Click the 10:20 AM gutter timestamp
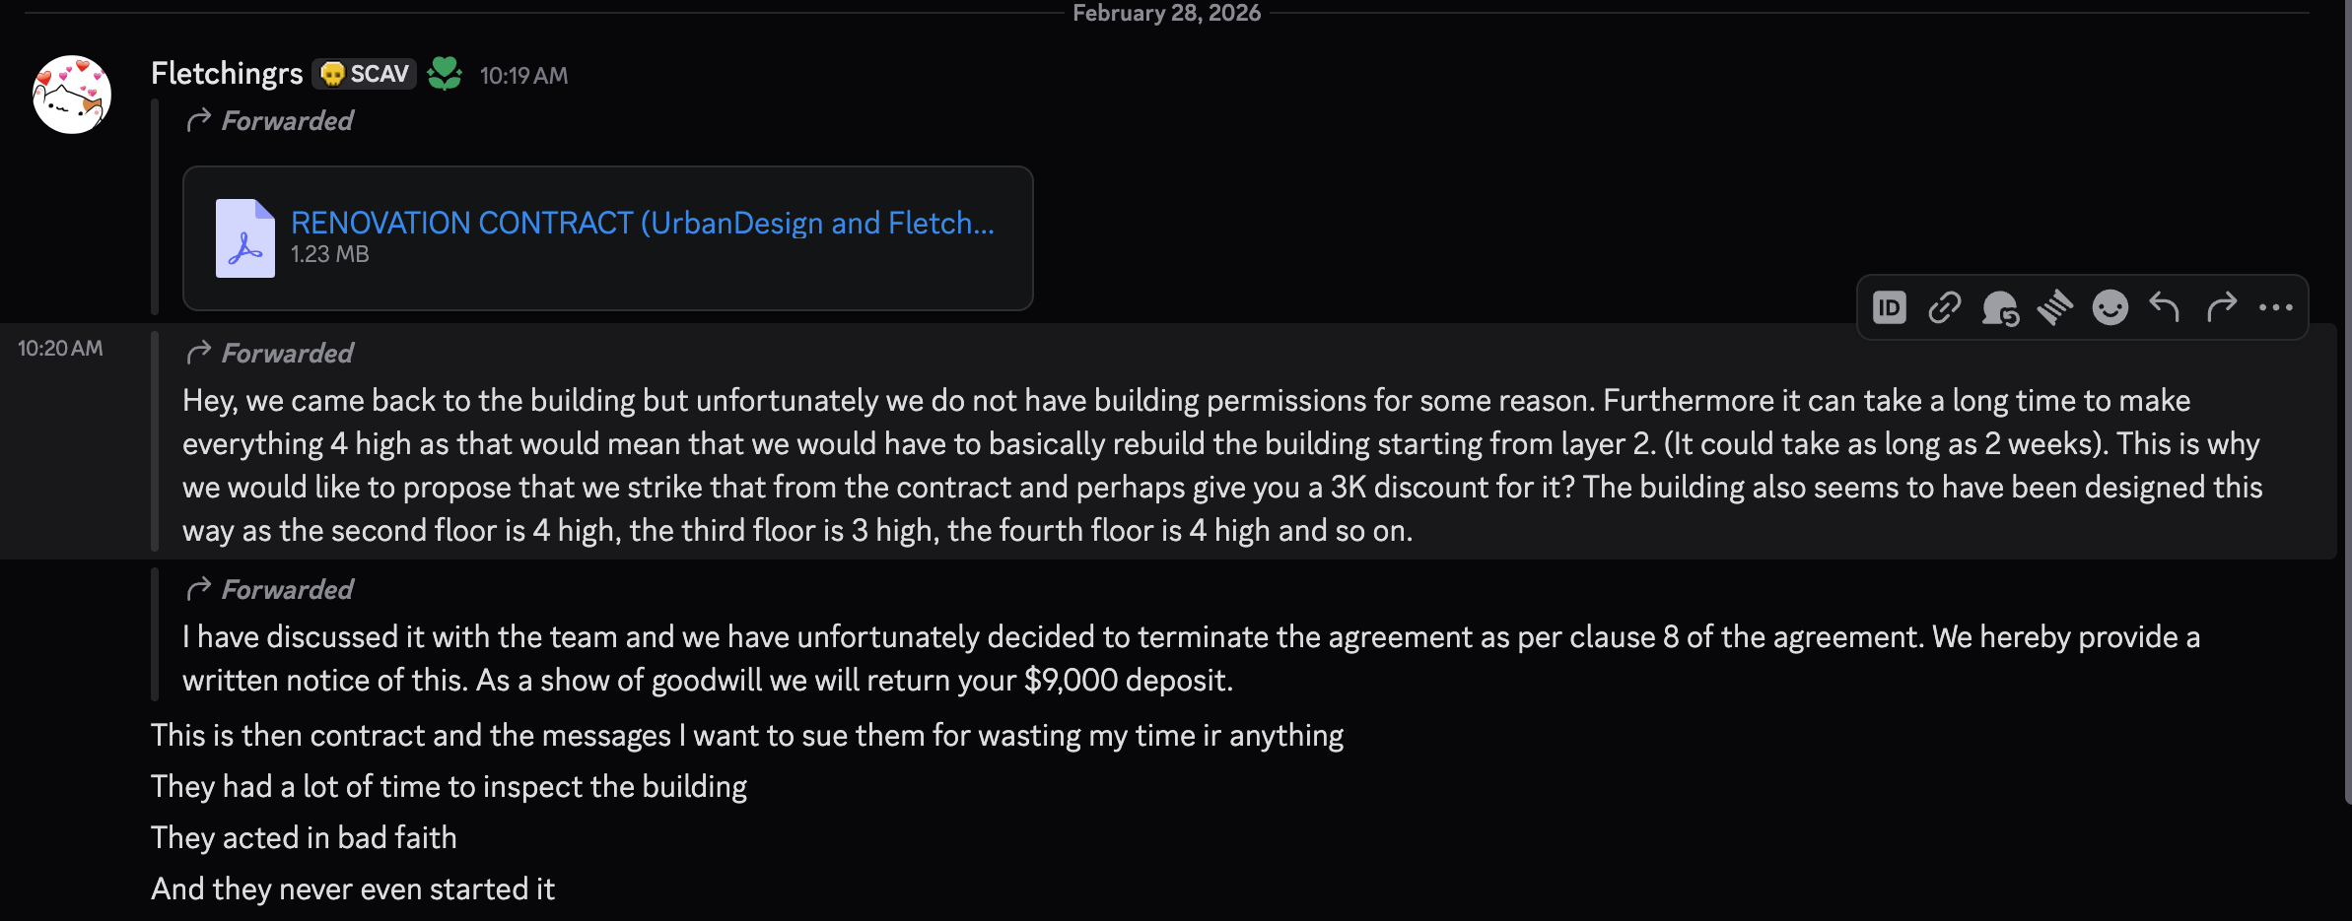Screen dimensions: 2352x921 point(59,347)
